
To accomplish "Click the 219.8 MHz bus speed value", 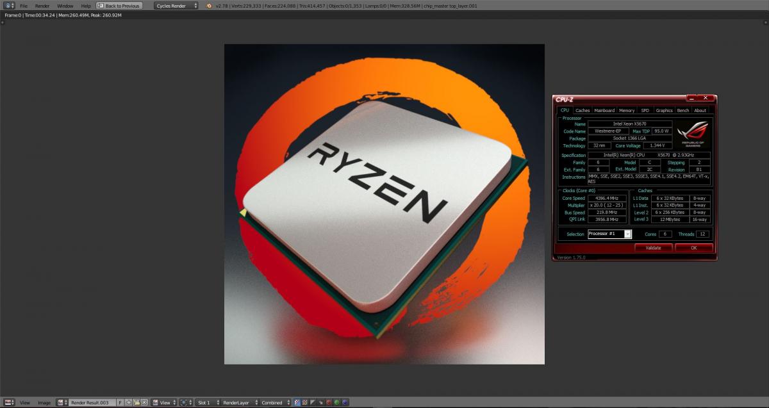I will click(x=607, y=212).
